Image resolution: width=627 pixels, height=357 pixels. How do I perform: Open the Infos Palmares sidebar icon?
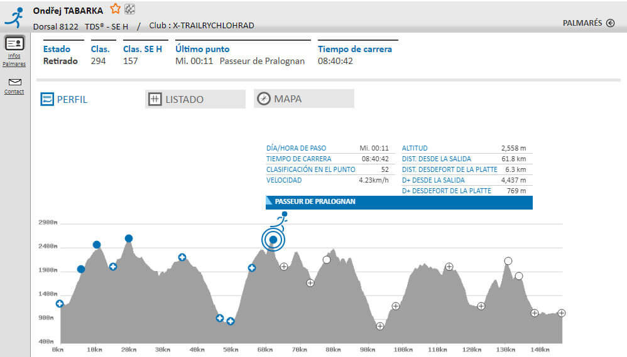(x=14, y=44)
